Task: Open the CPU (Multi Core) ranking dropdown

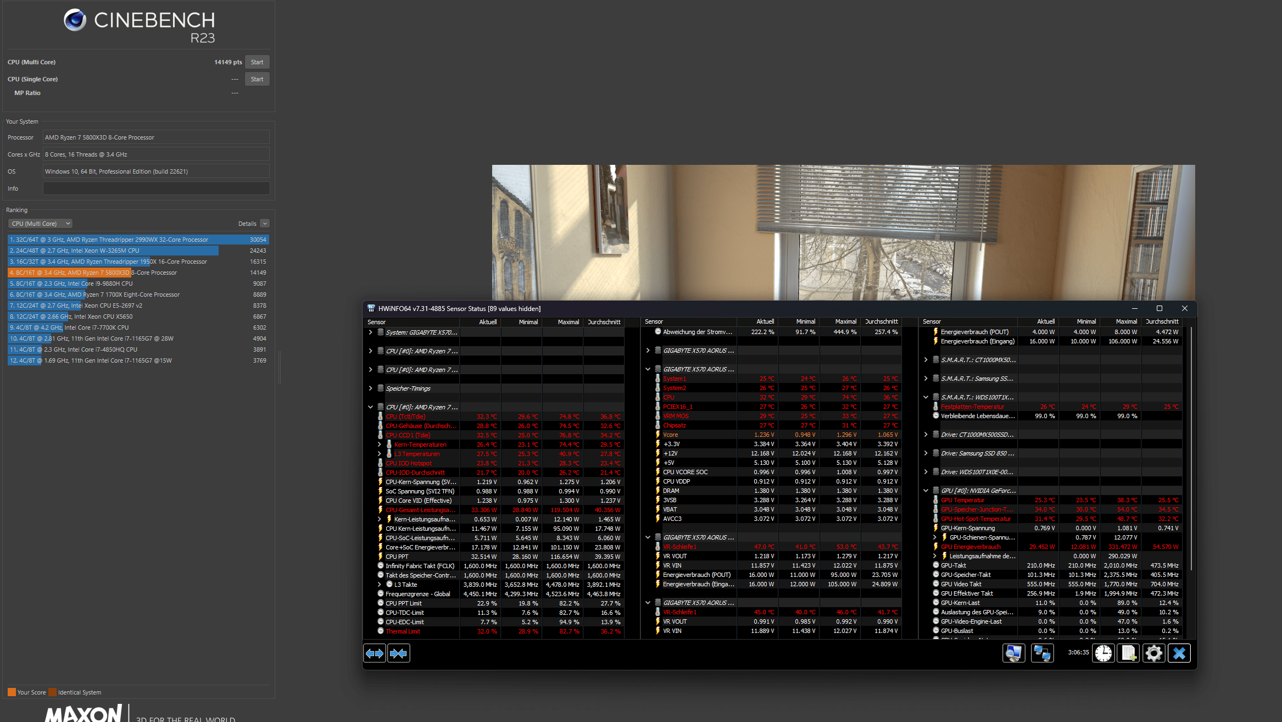Action: click(x=40, y=224)
